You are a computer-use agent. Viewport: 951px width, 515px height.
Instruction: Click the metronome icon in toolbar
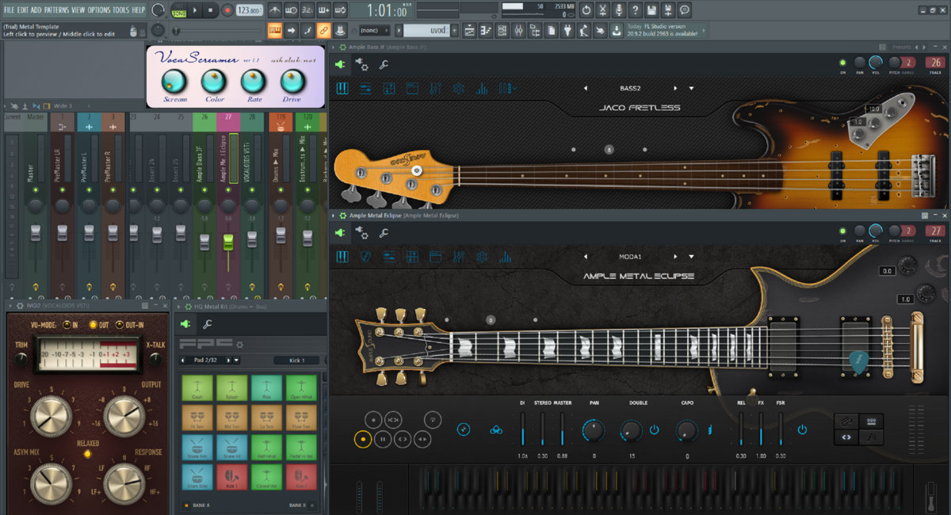point(274,10)
